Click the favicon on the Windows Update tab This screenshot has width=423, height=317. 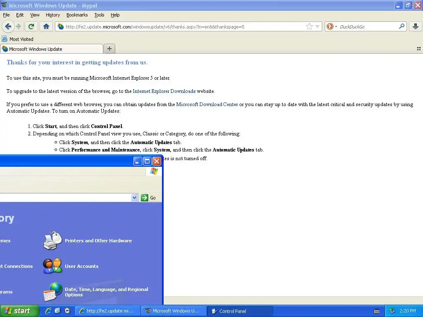pyautogui.click(x=5, y=49)
